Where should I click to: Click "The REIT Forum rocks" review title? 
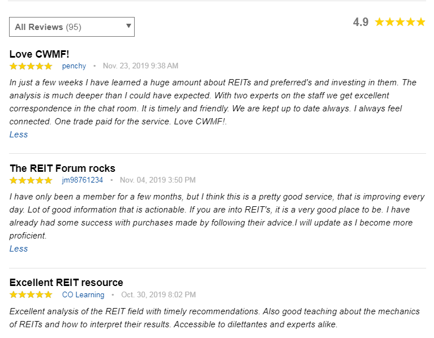[x=62, y=168]
